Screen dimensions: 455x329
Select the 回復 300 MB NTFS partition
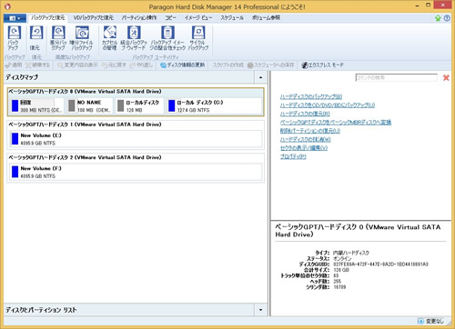[x=36, y=106]
